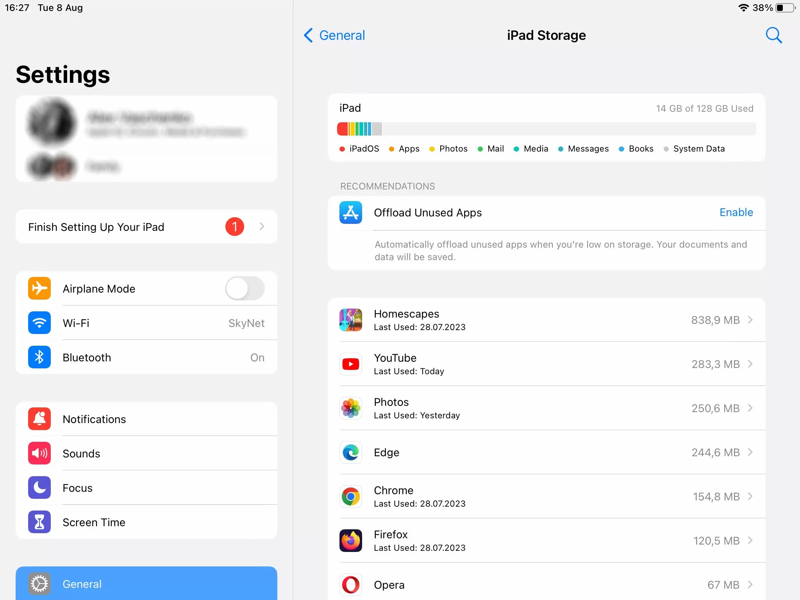Image resolution: width=800 pixels, height=600 pixels.
Task: Tap the Chrome app icon
Action: tap(350, 496)
